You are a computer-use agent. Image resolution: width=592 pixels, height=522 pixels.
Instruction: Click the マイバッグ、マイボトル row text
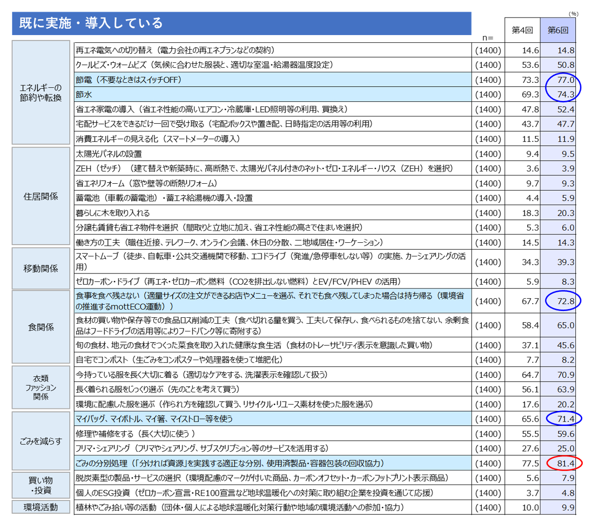tap(154, 419)
